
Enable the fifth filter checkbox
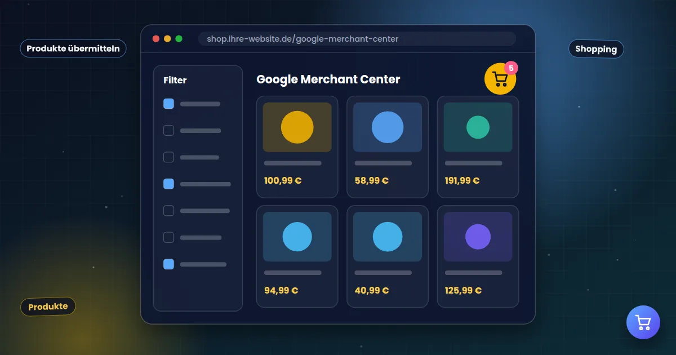point(168,211)
